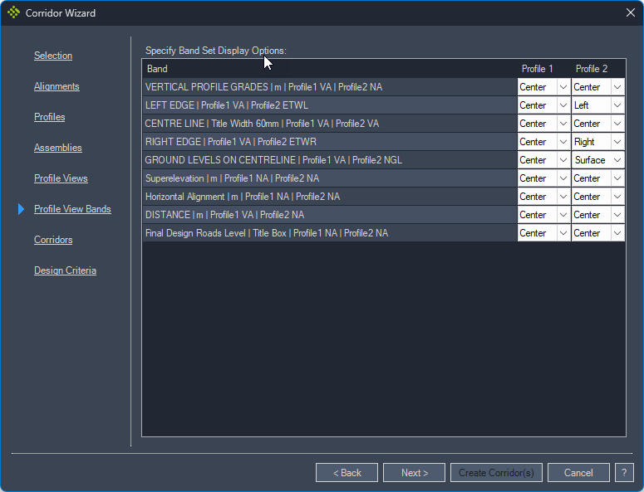Open help with the question mark button

624,473
